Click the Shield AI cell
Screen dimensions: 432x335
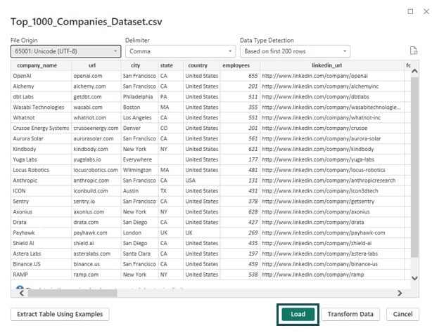click(x=42, y=243)
